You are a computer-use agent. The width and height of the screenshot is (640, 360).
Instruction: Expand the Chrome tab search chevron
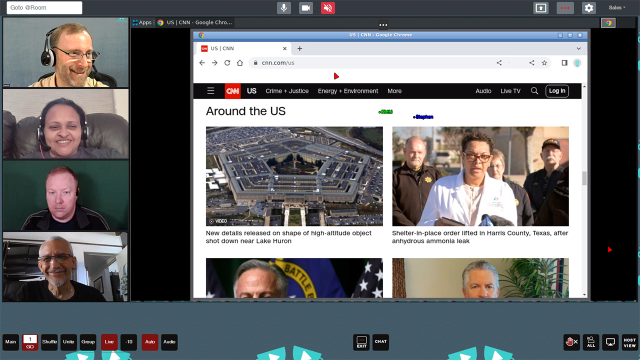click(x=578, y=48)
